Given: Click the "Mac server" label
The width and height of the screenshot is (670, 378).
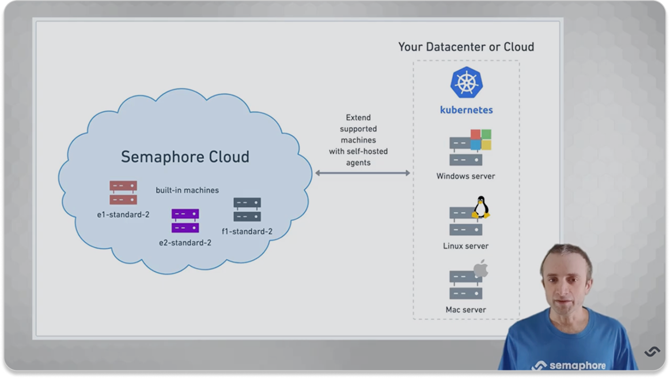Looking at the screenshot, I should point(465,310).
